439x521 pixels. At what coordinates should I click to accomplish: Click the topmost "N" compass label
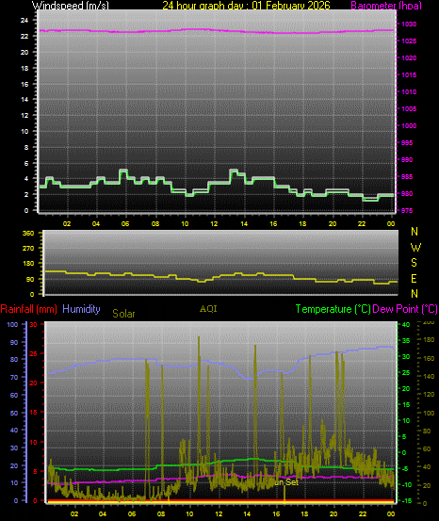[x=415, y=232]
